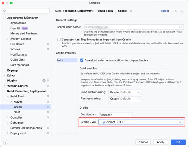The image size is (189, 147).
Task: Click the settings search input field
Action: coord(26,11)
